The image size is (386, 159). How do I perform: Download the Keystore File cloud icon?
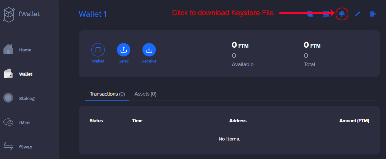click(x=342, y=14)
